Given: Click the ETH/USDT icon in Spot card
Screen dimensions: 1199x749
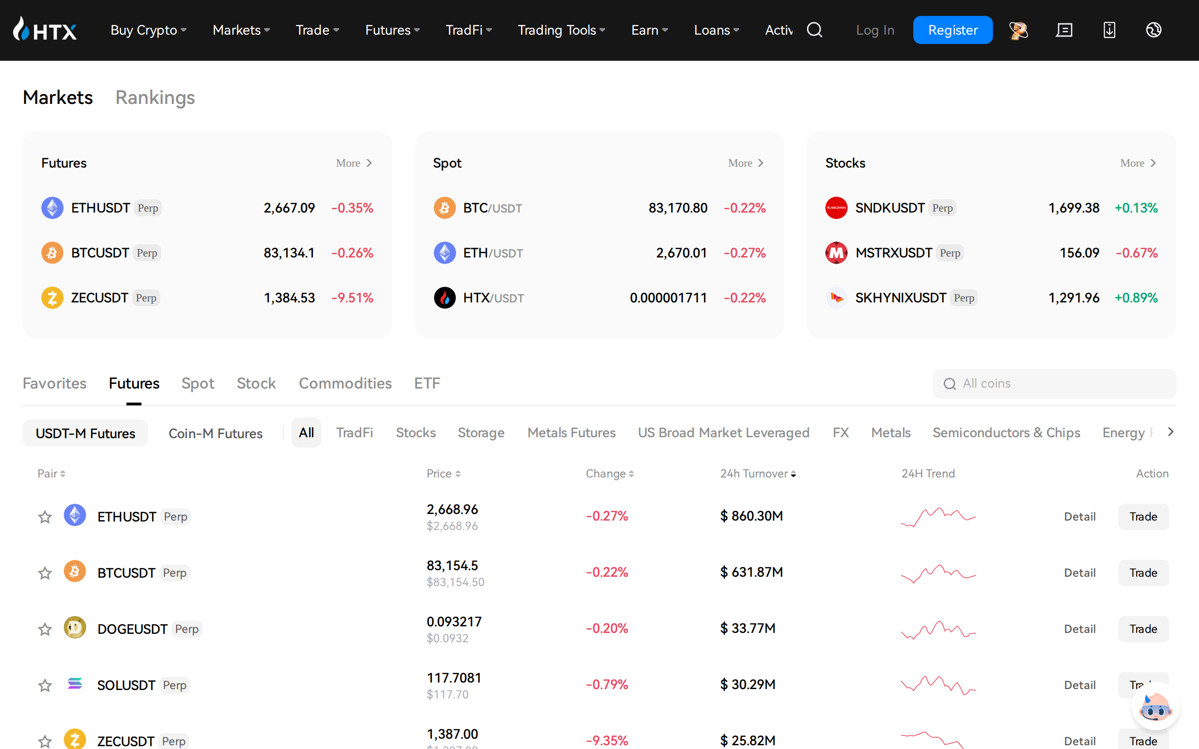Looking at the screenshot, I should [444, 253].
